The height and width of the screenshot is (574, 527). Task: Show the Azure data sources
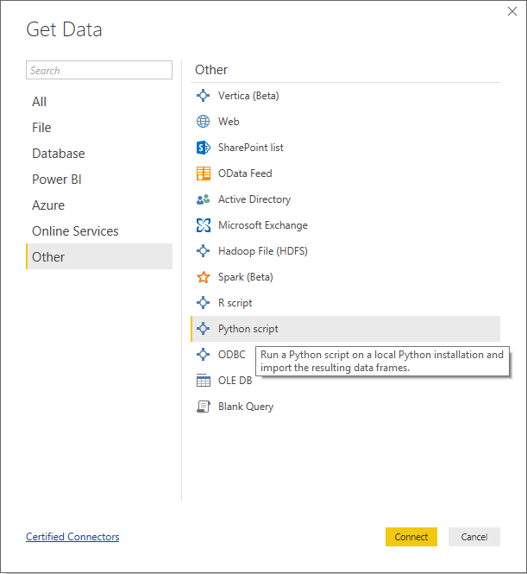coord(99,205)
